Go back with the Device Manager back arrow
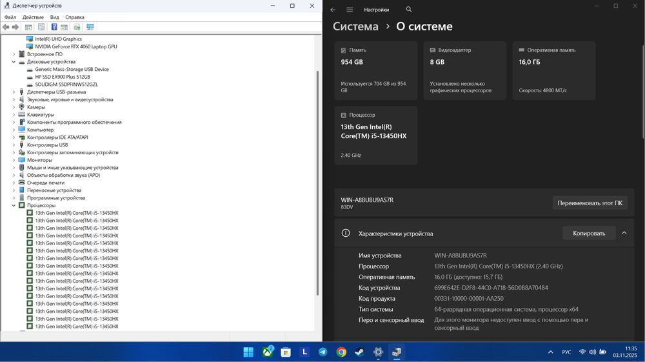Screen dimensions: 645x362 click(6, 27)
